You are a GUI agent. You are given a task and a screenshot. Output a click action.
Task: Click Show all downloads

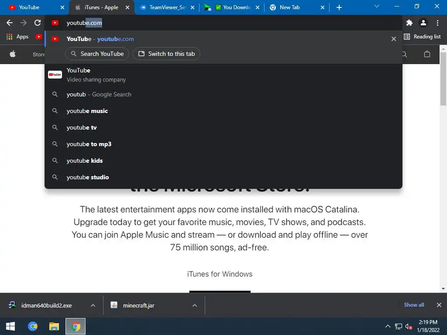click(414, 305)
